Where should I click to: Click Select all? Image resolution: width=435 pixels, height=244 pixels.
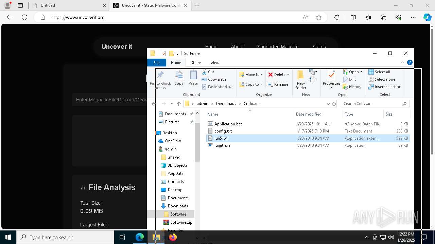point(379,72)
